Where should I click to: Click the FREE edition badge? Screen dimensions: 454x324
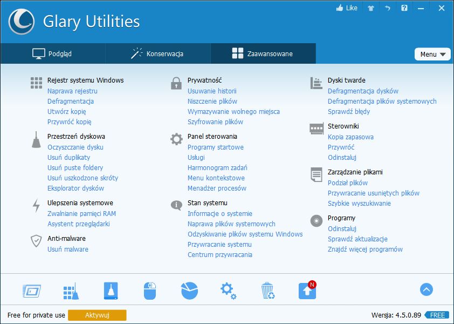[x=437, y=315]
